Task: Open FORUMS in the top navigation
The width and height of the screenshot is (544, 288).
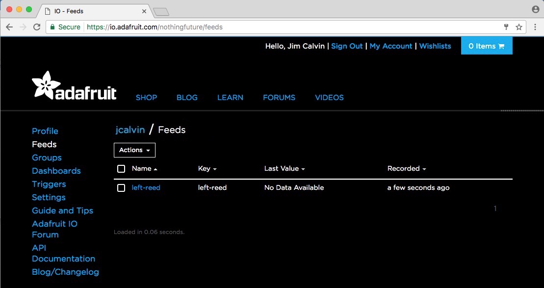Action: coord(279,98)
